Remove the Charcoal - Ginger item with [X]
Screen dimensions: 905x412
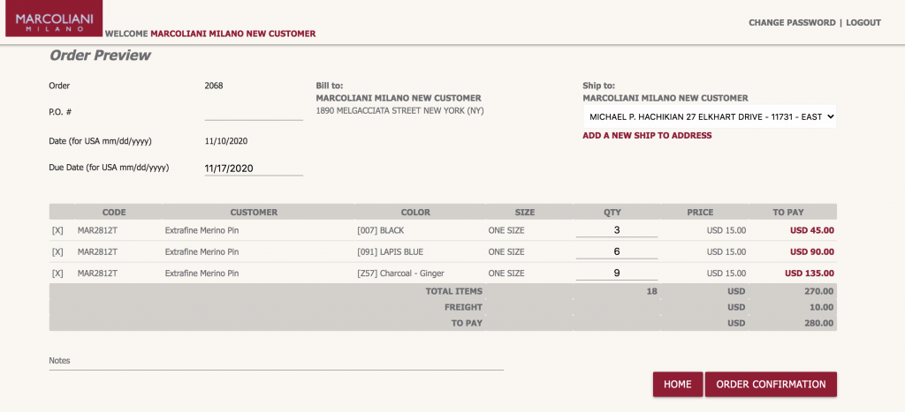tap(57, 273)
